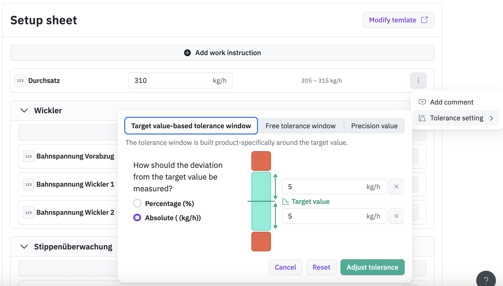Switch to Free tolerance window tab
The width and height of the screenshot is (503, 286).
(x=300, y=126)
